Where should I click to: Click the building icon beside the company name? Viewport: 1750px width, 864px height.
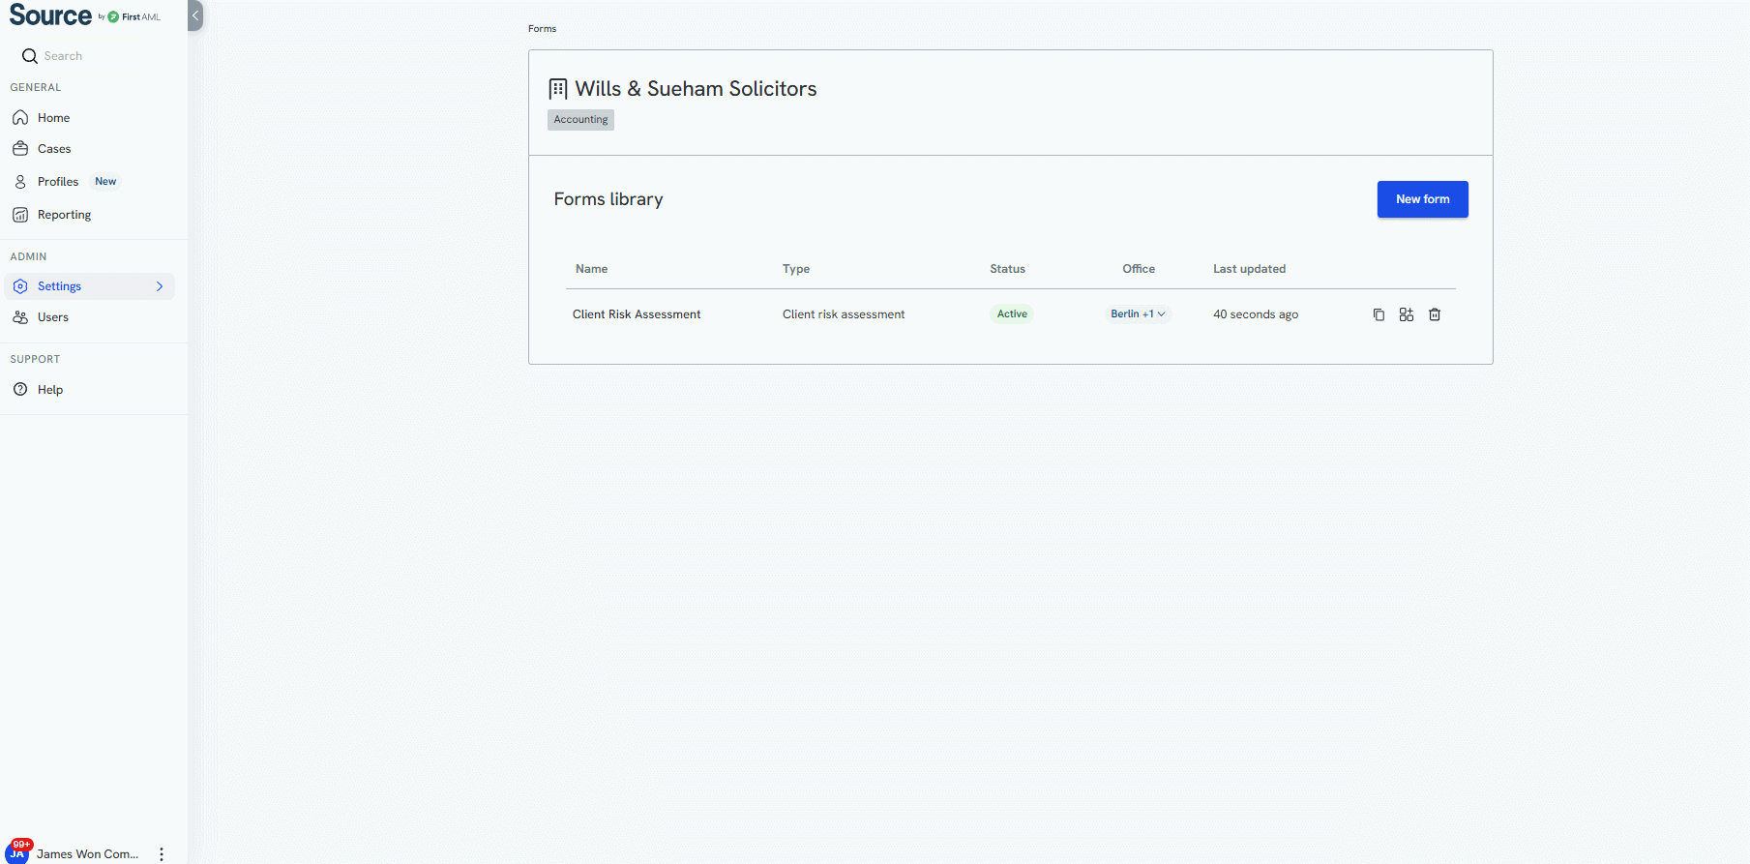(x=558, y=89)
